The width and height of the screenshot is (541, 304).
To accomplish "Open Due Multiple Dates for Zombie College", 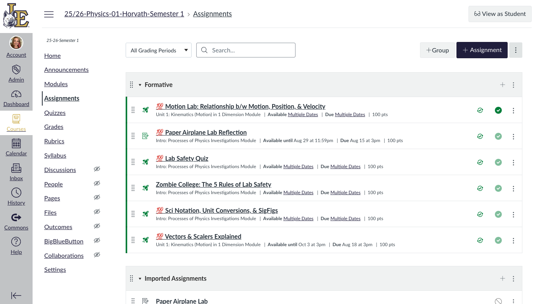I will pos(345,193).
